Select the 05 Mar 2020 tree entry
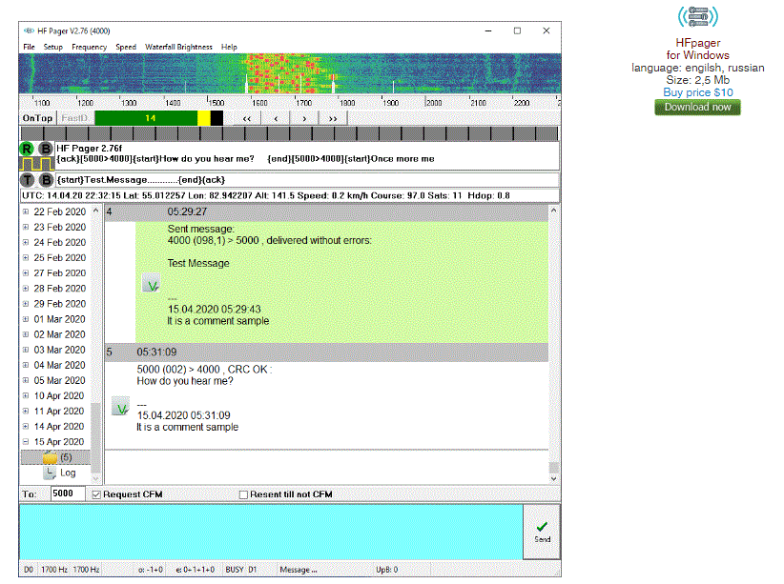The width and height of the screenshot is (784, 584). click(x=59, y=381)
